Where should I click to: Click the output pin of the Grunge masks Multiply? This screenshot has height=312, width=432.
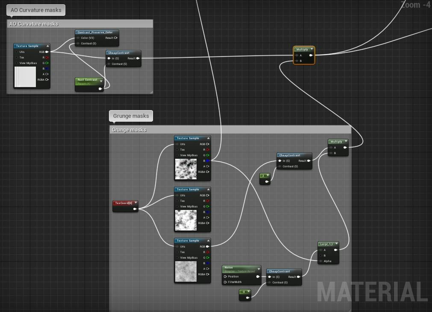pos(345,148)
